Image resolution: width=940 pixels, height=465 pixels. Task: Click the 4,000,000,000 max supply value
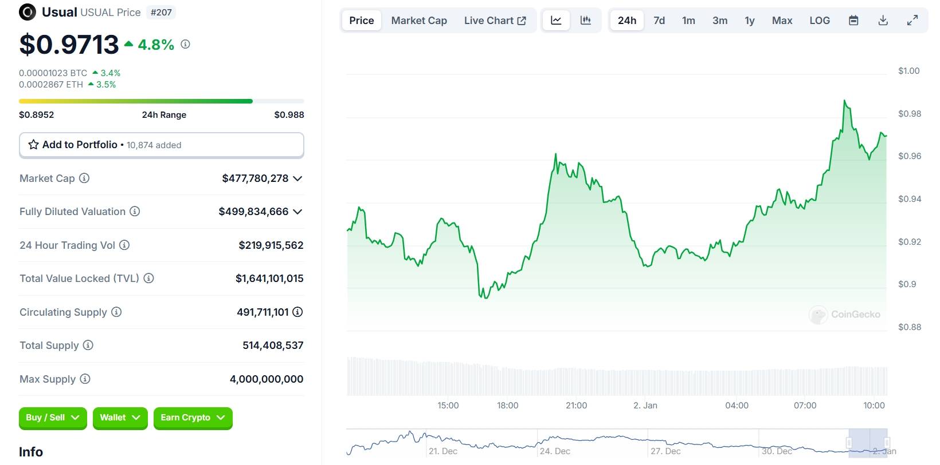click(x=267, y=379)
